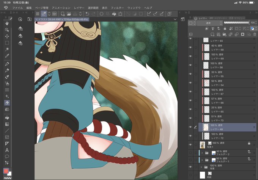Hide the 写真 1 layer eye icon
This screenshot has width=258, height=180.
(x=190, y=145)
